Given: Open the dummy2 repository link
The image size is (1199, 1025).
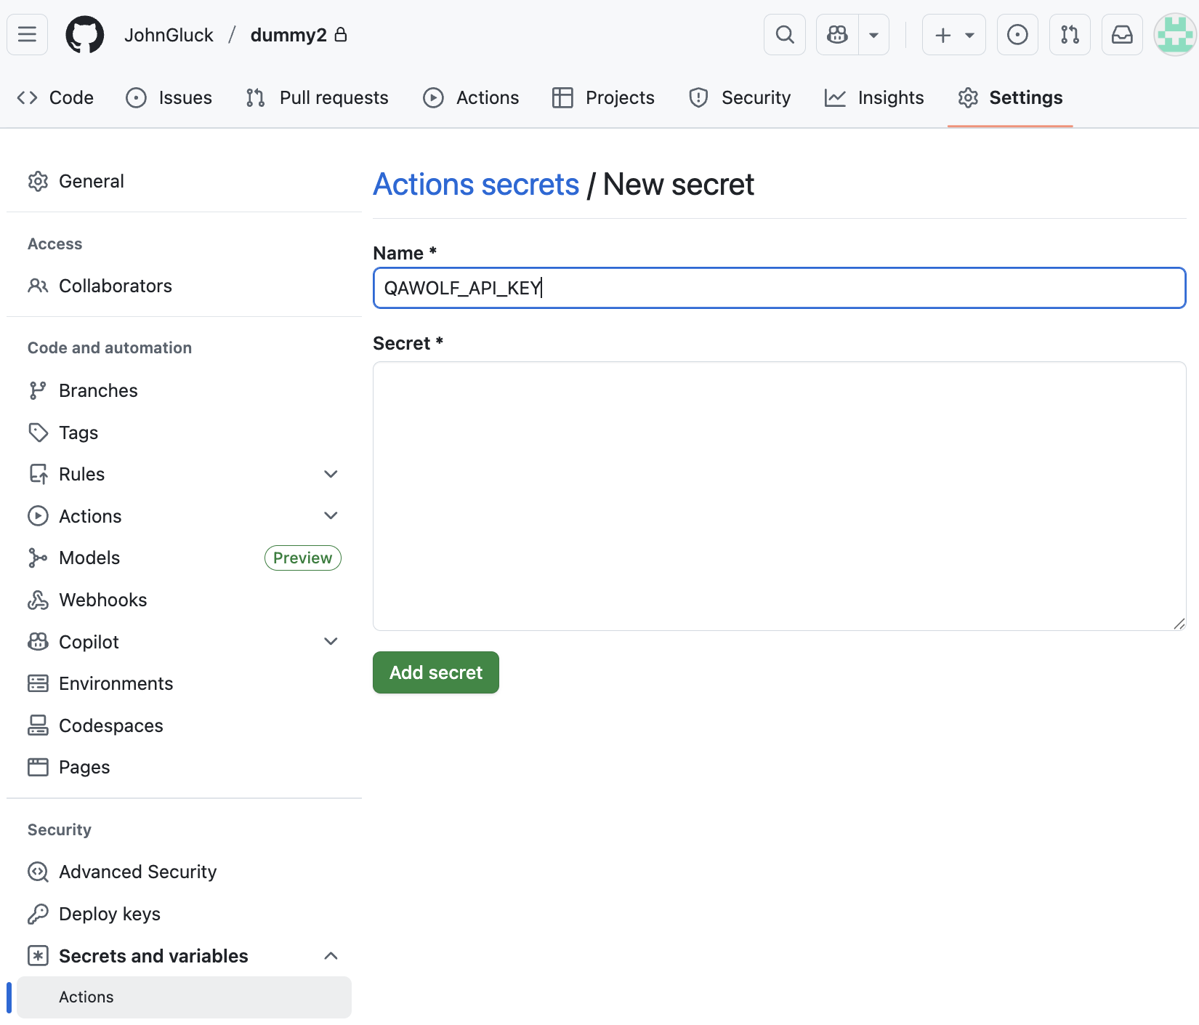Looking at the screenshot, I should point(288,35).
